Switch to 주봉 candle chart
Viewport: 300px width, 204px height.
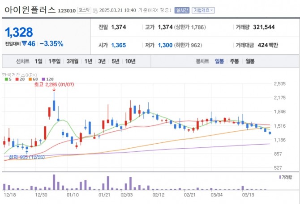click(x=234, y=62)
